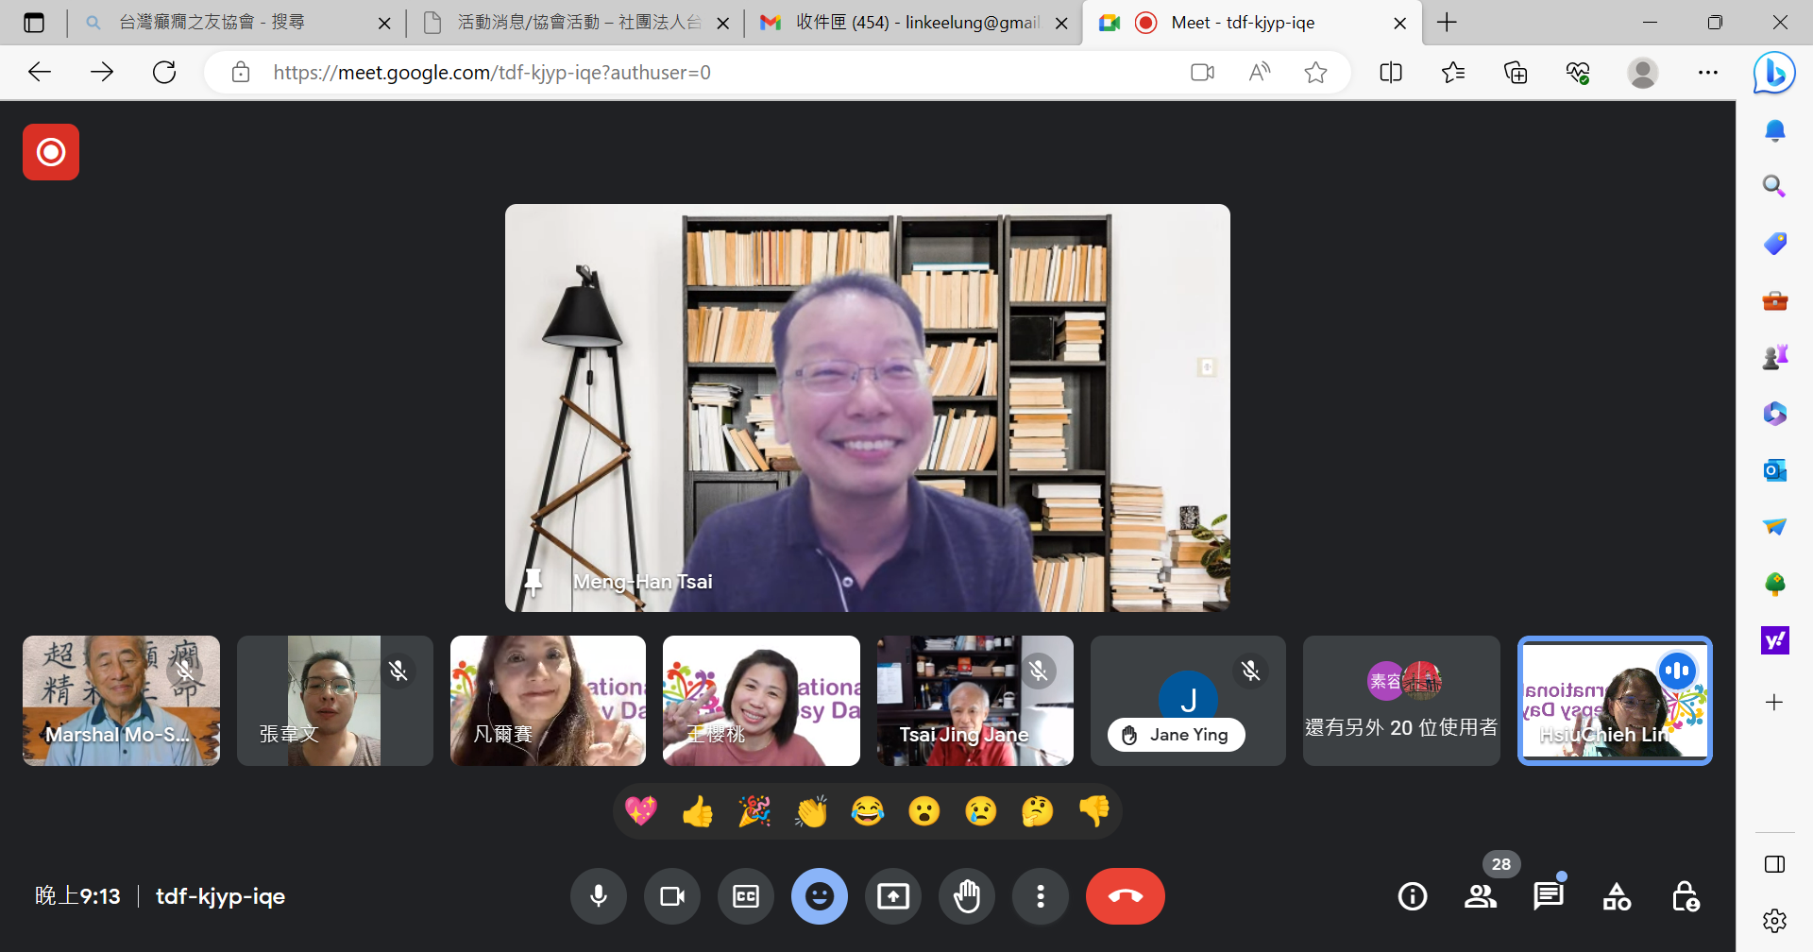Open host controls lock icon
This screenshot has width=1813, height=952.
[1686, 896]
